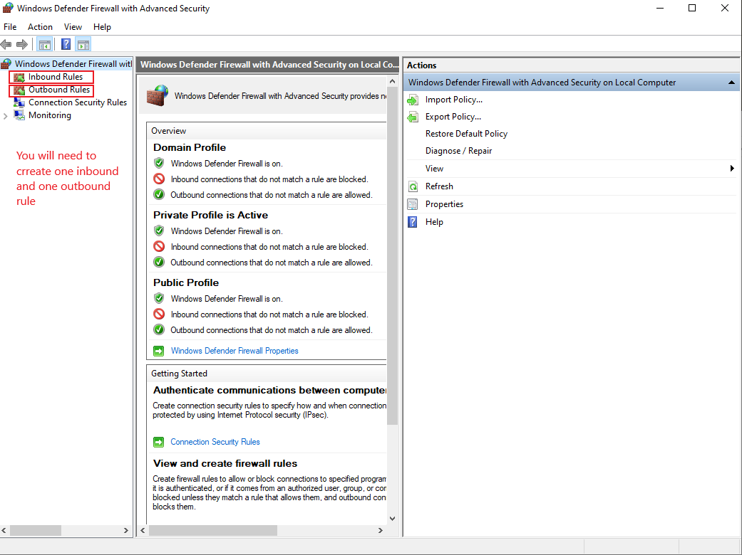Viewport: 742px width, 555px height.
Task: Click the firewall root node icon in tree
Action: (x=6, y=64)
